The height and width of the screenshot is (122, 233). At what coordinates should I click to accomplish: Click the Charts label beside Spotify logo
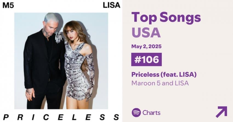151,113
